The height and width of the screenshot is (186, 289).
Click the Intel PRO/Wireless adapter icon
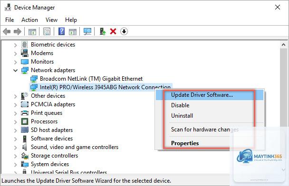click(34, 87)
